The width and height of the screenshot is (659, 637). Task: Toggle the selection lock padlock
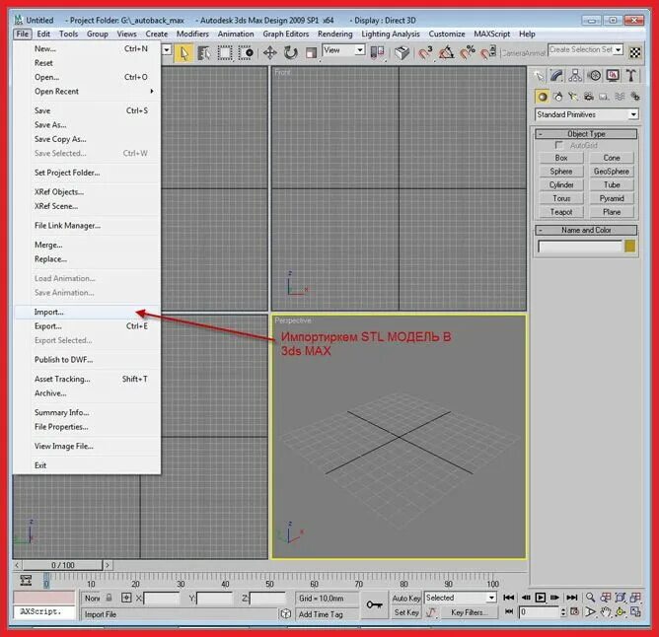tap(109, 598)
